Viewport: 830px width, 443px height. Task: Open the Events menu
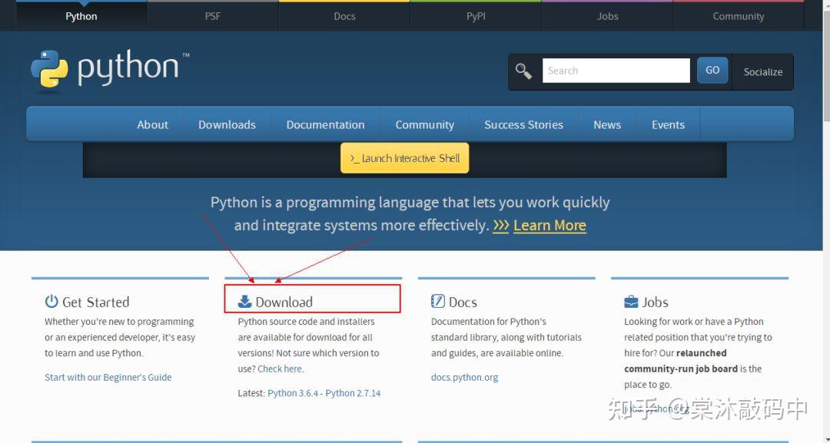click(x=668, y=124)
